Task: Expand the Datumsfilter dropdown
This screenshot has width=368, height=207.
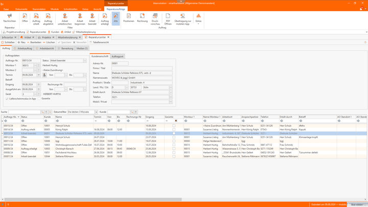Action: (96, 112)
